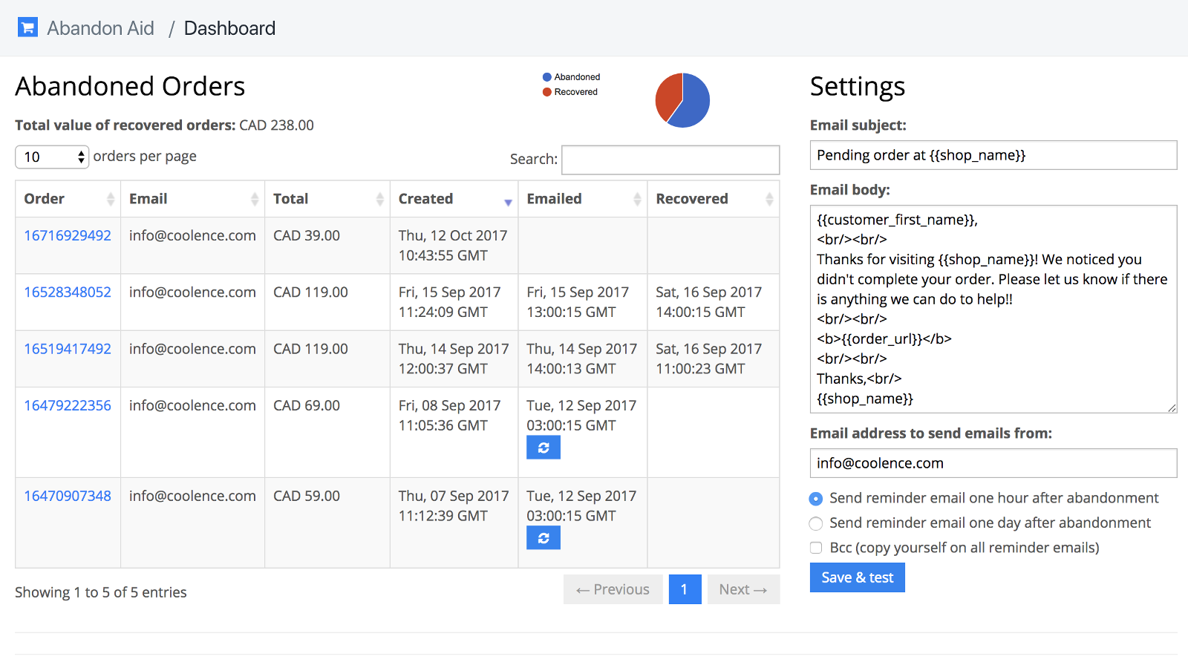
Task: Sort by Recovered column arrows icon
Action: pos(769,199)
